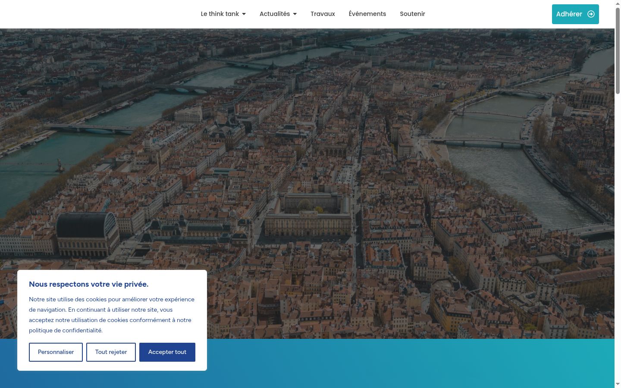This screenshot has height=388, width=621.
Task: Click the scrollbar down arrow
Action: [x=618, y=384]
